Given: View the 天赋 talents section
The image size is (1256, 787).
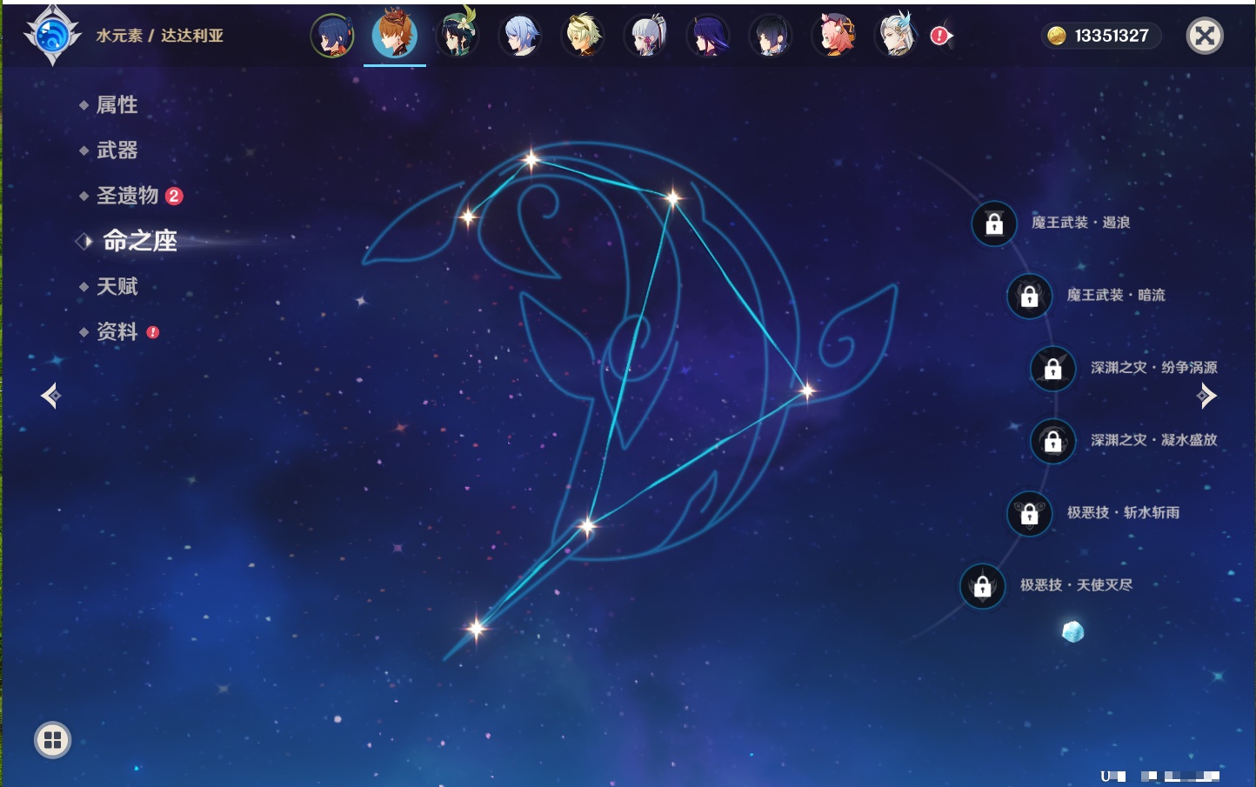Looking at the screenshot, I should click(117, 286).
